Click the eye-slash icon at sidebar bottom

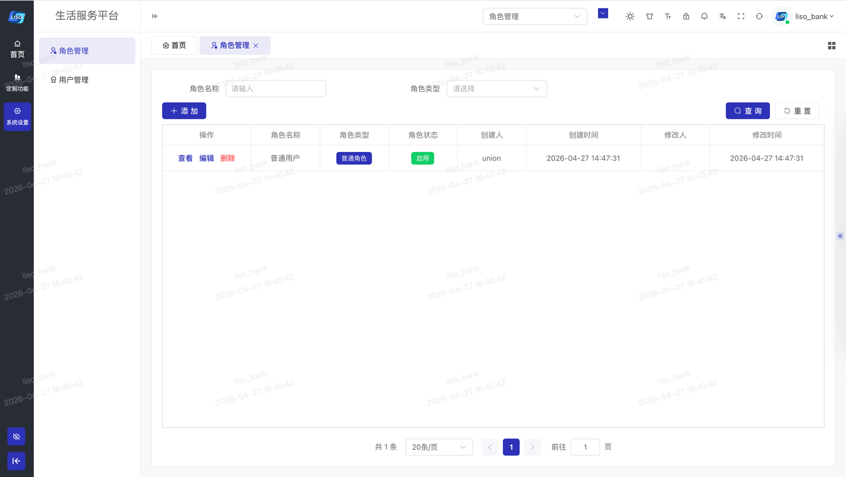(x=17, y=437)
